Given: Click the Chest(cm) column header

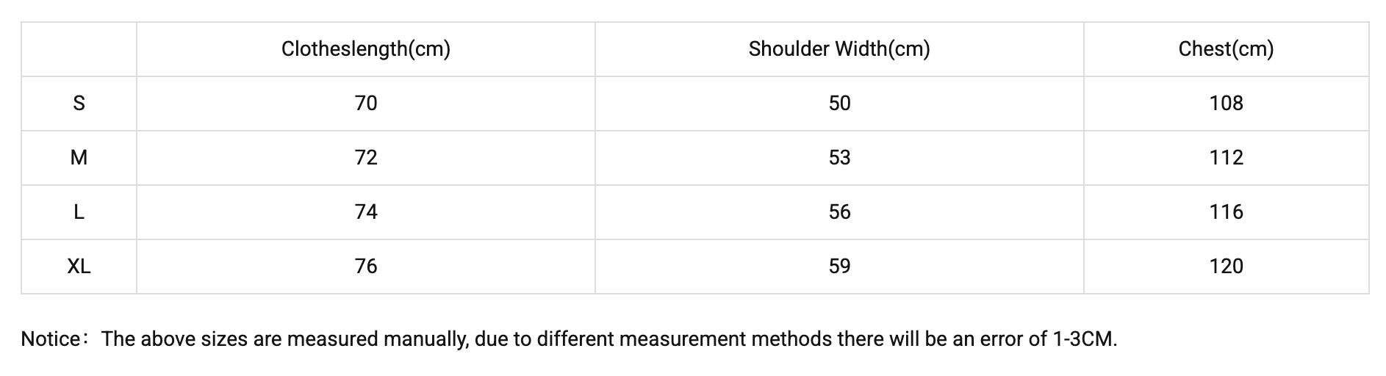Looking at the screenshot, I should [x=1225, y=49].
